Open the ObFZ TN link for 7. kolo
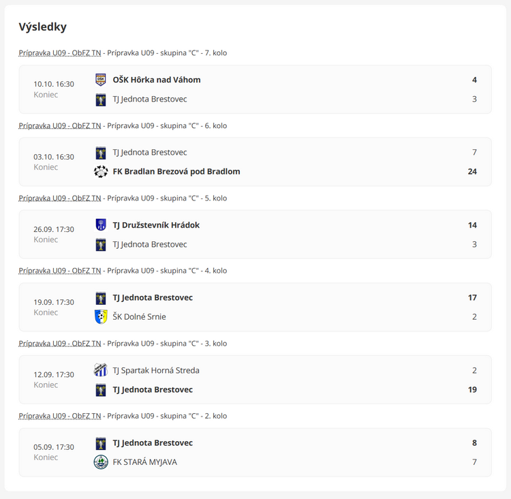Viewport: 511px width, 499px height. pyautogui.click(x=60, y=52)
